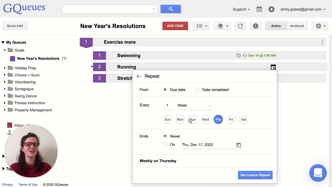The height and width of the screenshot is (187, 332).
Task: Open notifications bell icon
Action: (x=271, y=9)
